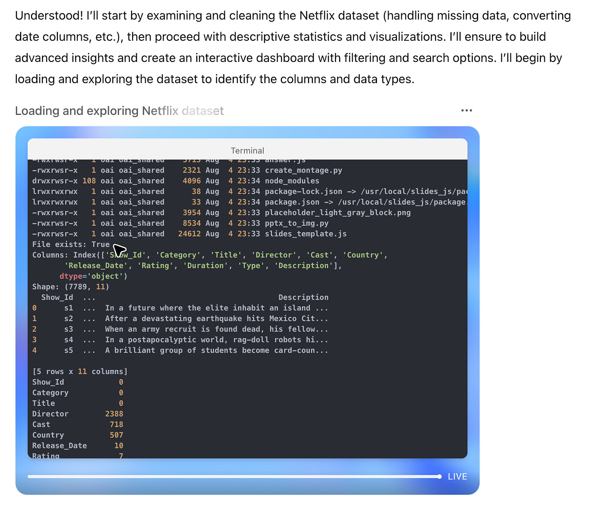This screenshot has width=594, height=506.
Task: Click Country null count 507
Action: click(116, 435)
